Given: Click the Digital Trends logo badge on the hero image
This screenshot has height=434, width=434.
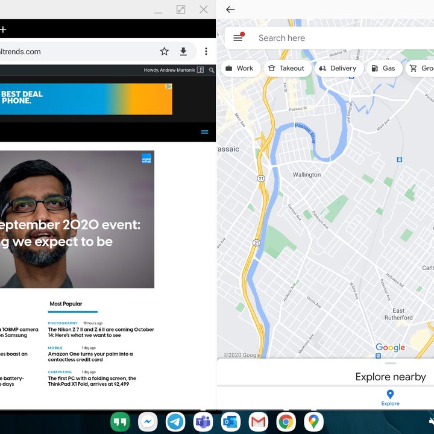Looking at the screenshot, I should pos(146,159).
